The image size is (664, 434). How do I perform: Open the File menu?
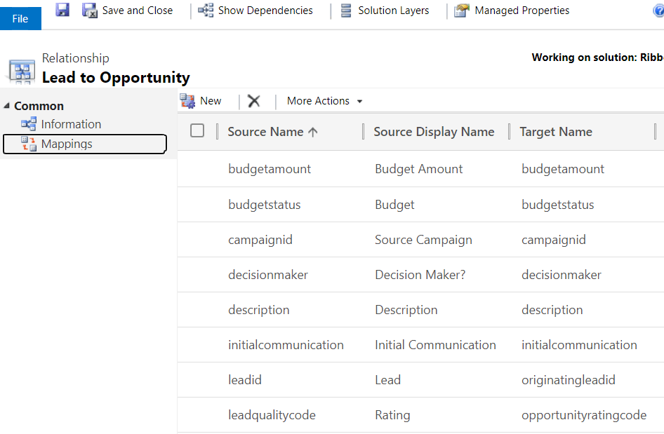[20, 18]
